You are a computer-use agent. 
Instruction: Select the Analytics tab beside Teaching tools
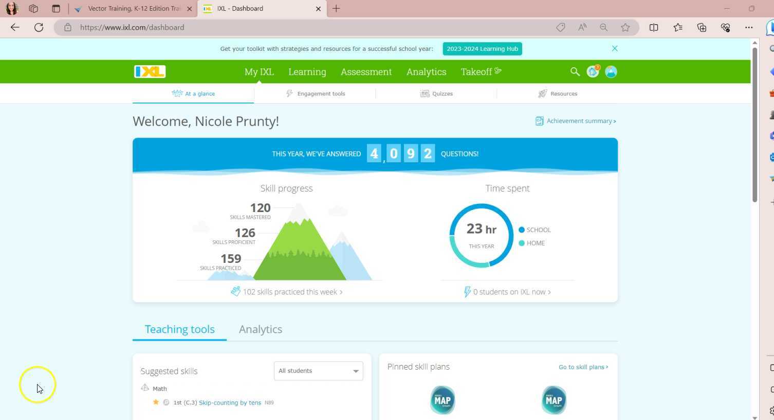260,329
